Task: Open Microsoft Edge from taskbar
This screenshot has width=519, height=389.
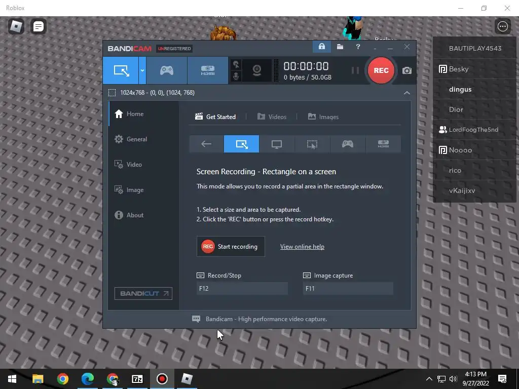Action: tap(87, 379)
